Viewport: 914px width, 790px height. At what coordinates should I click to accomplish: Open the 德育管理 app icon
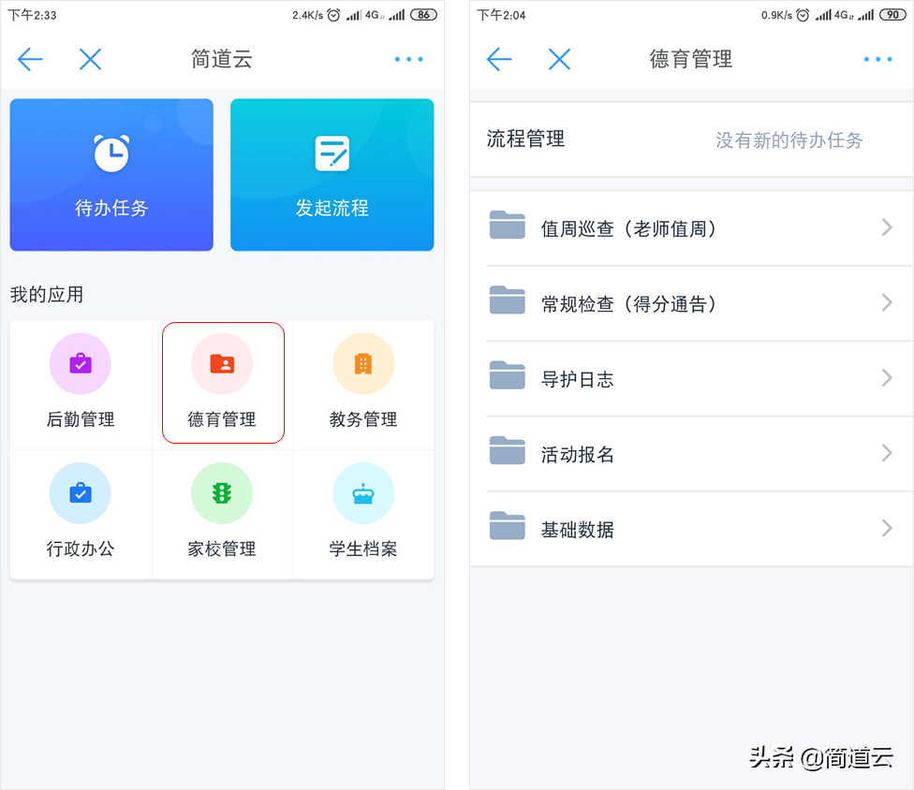(222, 364)
